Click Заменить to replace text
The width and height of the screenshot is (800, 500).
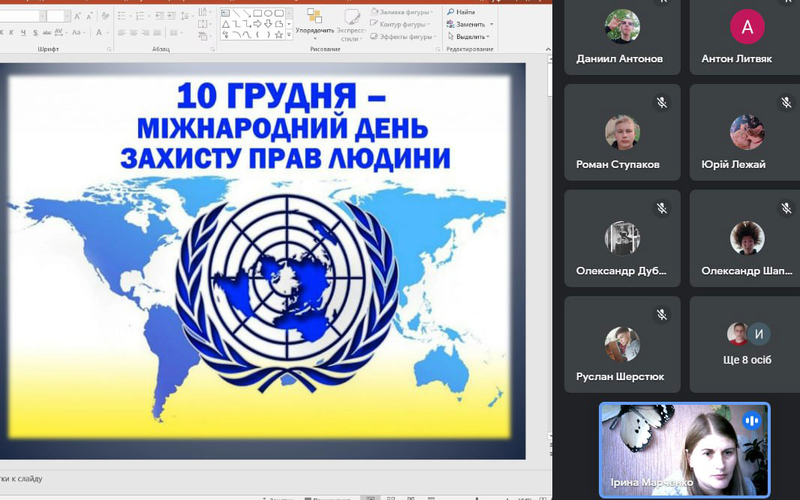pos(471,24)
